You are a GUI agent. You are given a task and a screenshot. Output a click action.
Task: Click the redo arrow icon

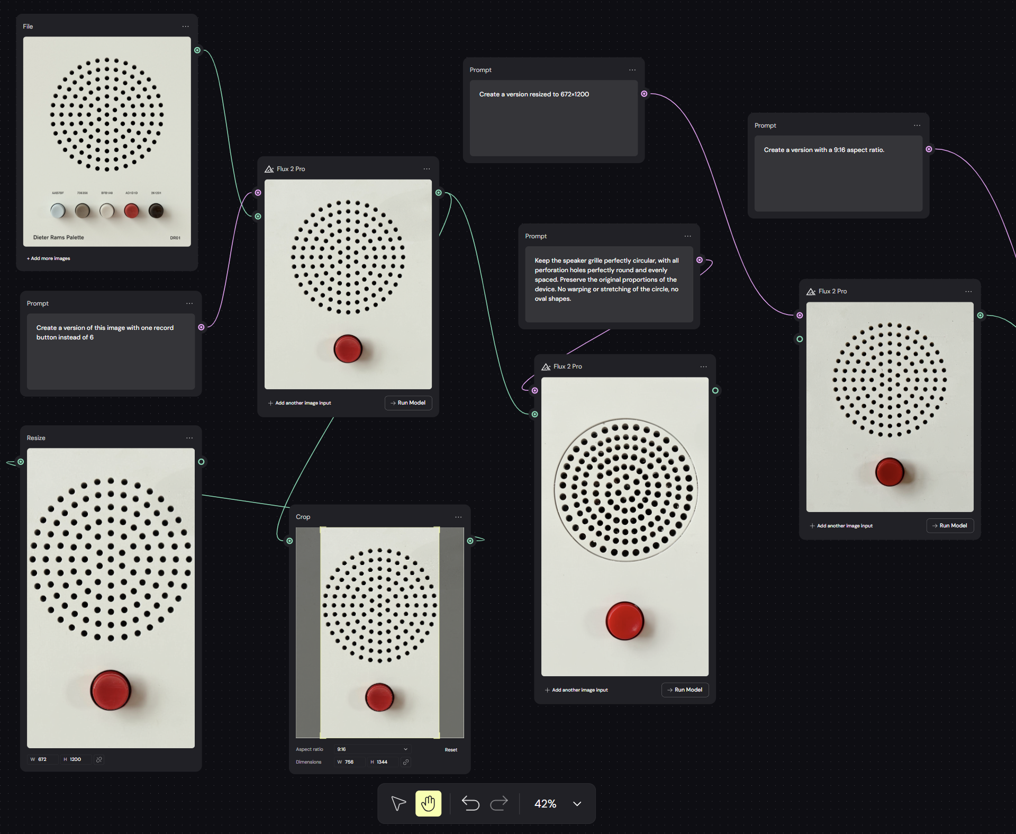coord(499,803)
